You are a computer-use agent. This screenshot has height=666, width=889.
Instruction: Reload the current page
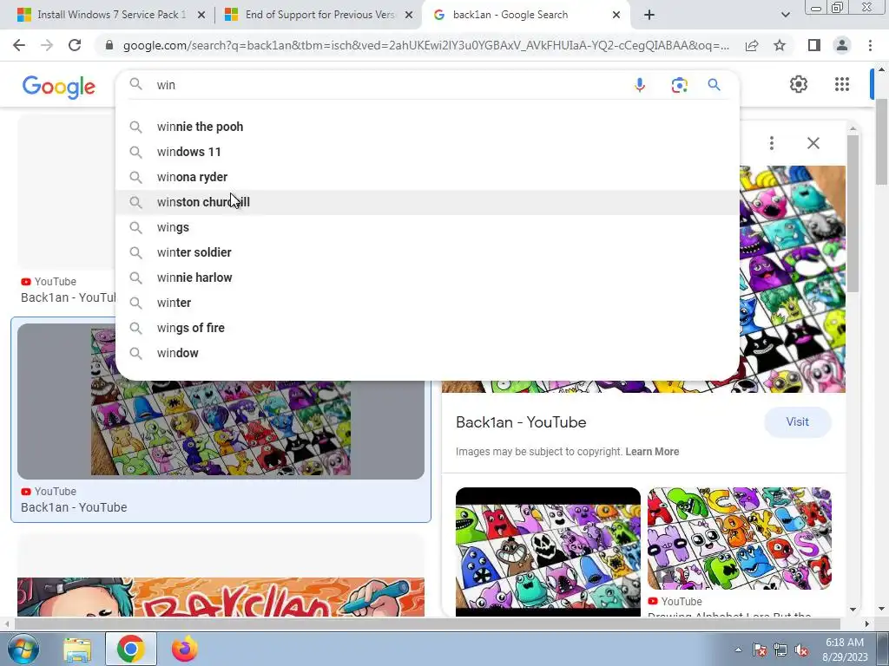click(x=75, y=45)
